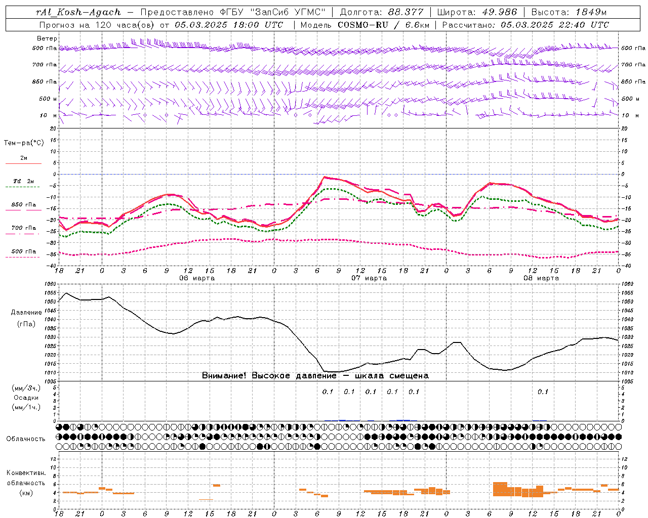Click the Td 2м dew point legend entry
The width and height of the screenshot is (648, 518).
click(23, 183)
